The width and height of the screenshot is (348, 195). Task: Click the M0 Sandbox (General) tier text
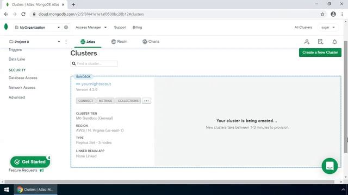(95, 118)
